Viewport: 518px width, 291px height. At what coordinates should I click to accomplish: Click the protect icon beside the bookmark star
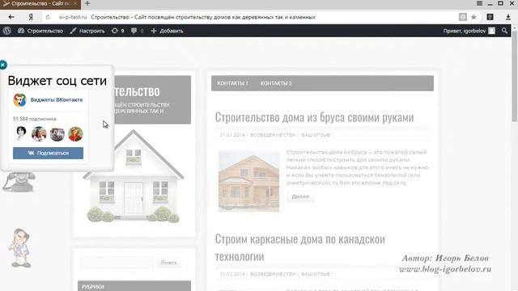(463, 17)
